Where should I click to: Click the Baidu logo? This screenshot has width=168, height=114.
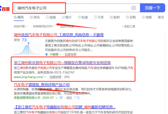coord(6,8)
